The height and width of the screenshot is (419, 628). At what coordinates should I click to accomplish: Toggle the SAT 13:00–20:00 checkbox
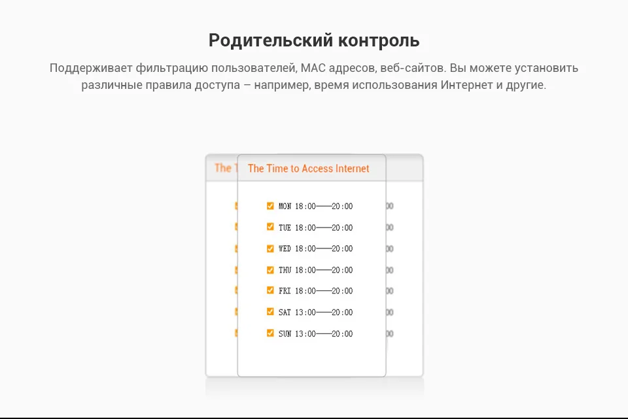[270, 311]
